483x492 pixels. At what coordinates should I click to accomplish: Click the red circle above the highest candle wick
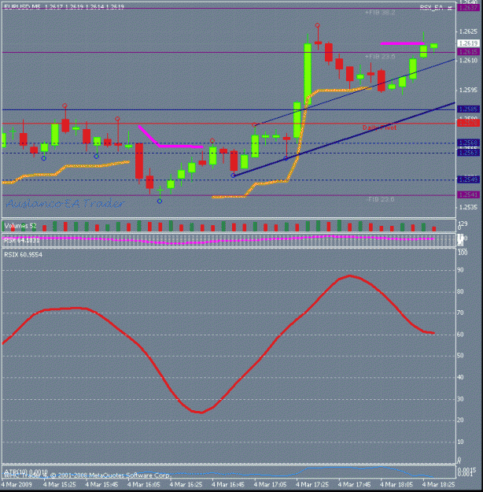tap(318, 25)
